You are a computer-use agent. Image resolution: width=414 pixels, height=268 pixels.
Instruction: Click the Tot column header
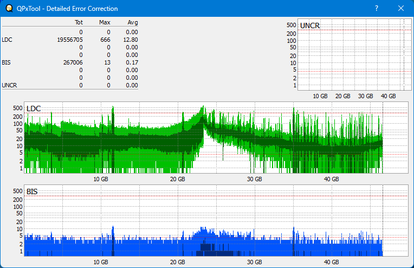click(79, 22)
